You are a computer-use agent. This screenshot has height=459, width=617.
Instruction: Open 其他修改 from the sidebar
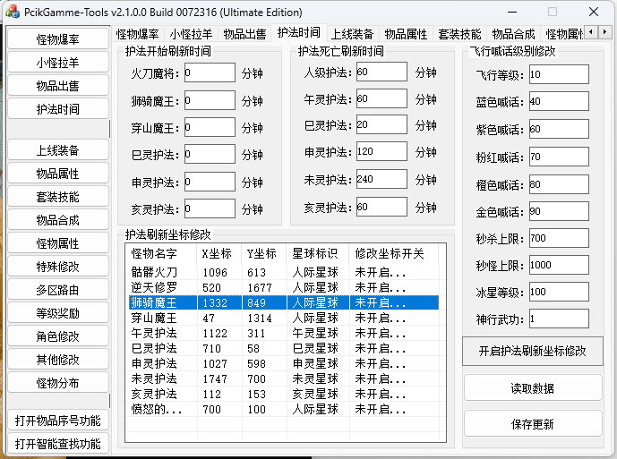pos(58,359)
